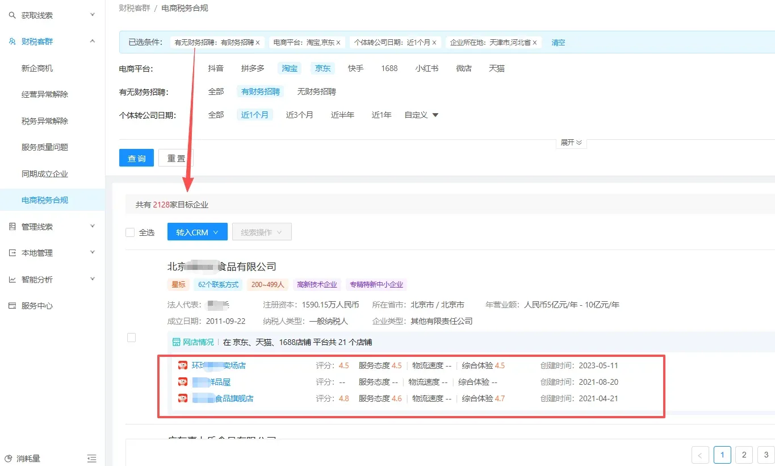775x466 pixels.
Task: Select 无财务招聘 option
Action: point(316,91)
